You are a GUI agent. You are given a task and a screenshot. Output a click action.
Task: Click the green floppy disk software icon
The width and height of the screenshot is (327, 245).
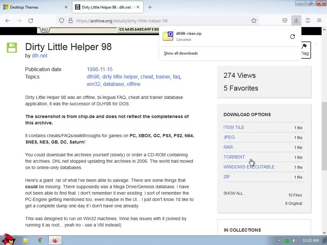[12, 48]
